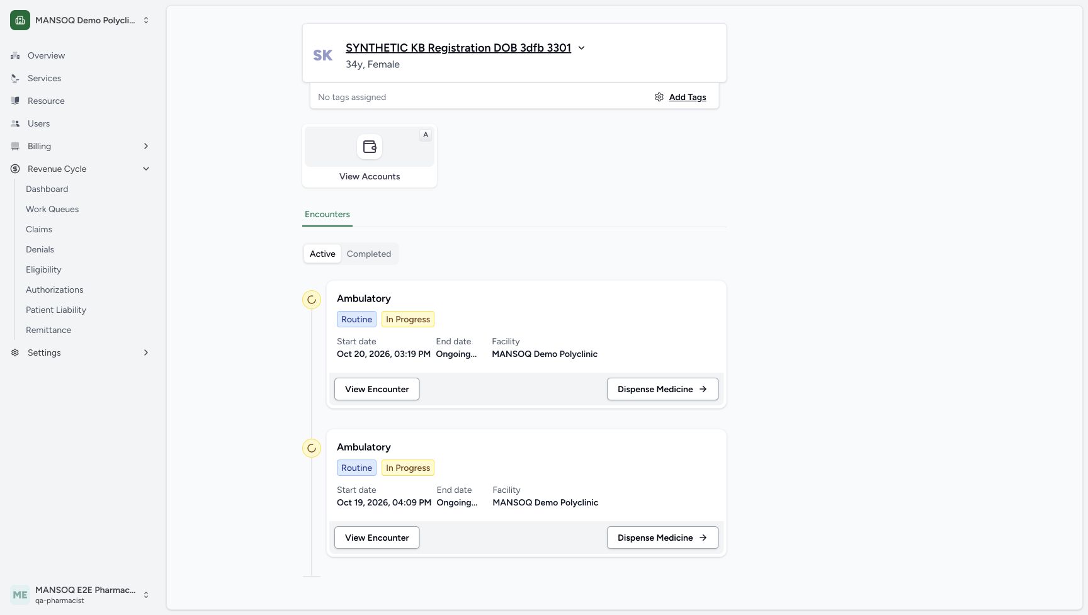Click the Resource sidebar icon
Viewport: 1088px width, 615px height.
pos(15,101)
